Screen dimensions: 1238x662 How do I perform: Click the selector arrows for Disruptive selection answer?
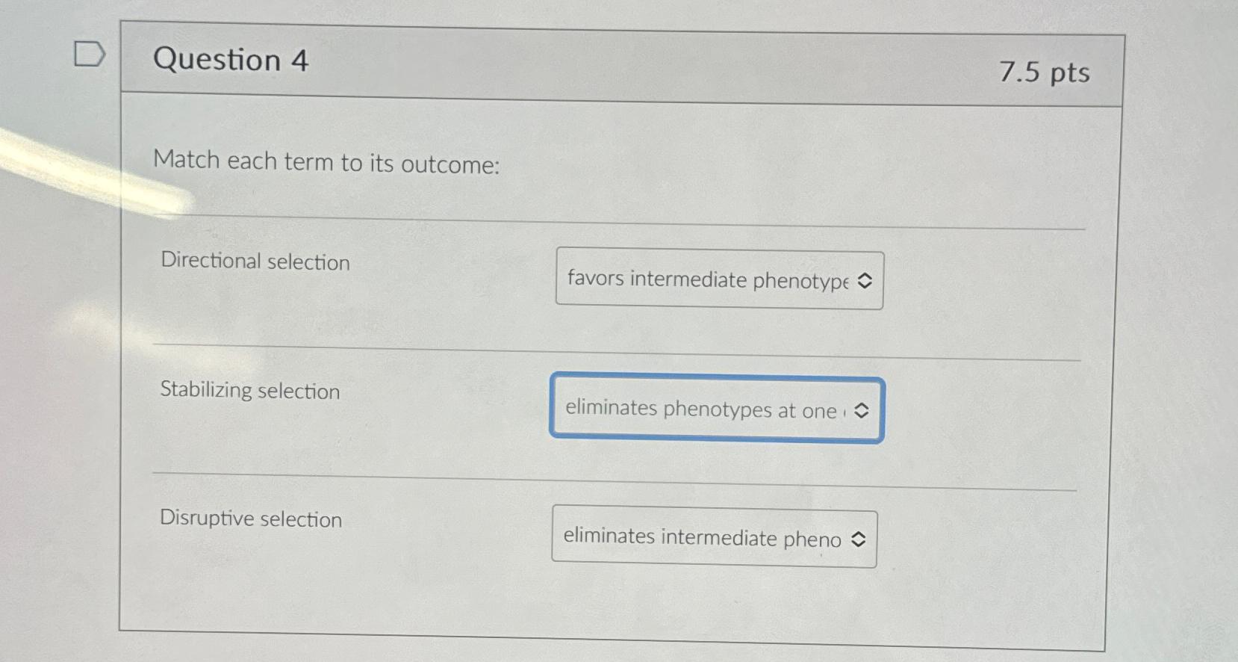coord(857,539)
